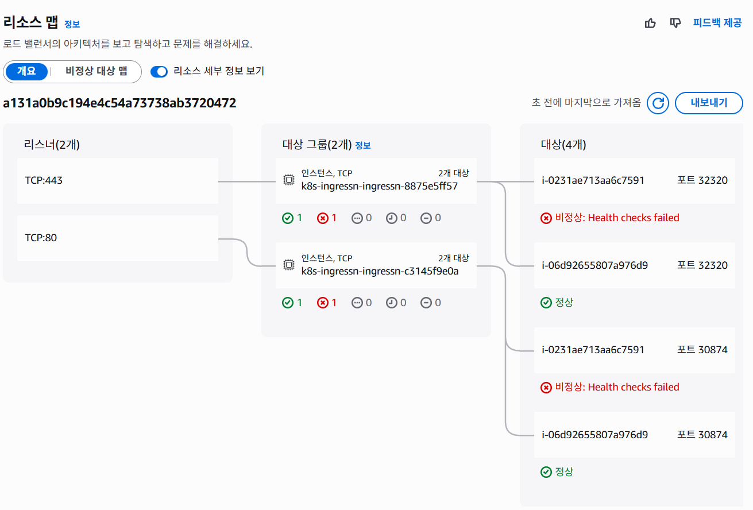This screenshot has height=510, width=753.
Task: Click the healthy count icon under first target group
Action: 288,218
